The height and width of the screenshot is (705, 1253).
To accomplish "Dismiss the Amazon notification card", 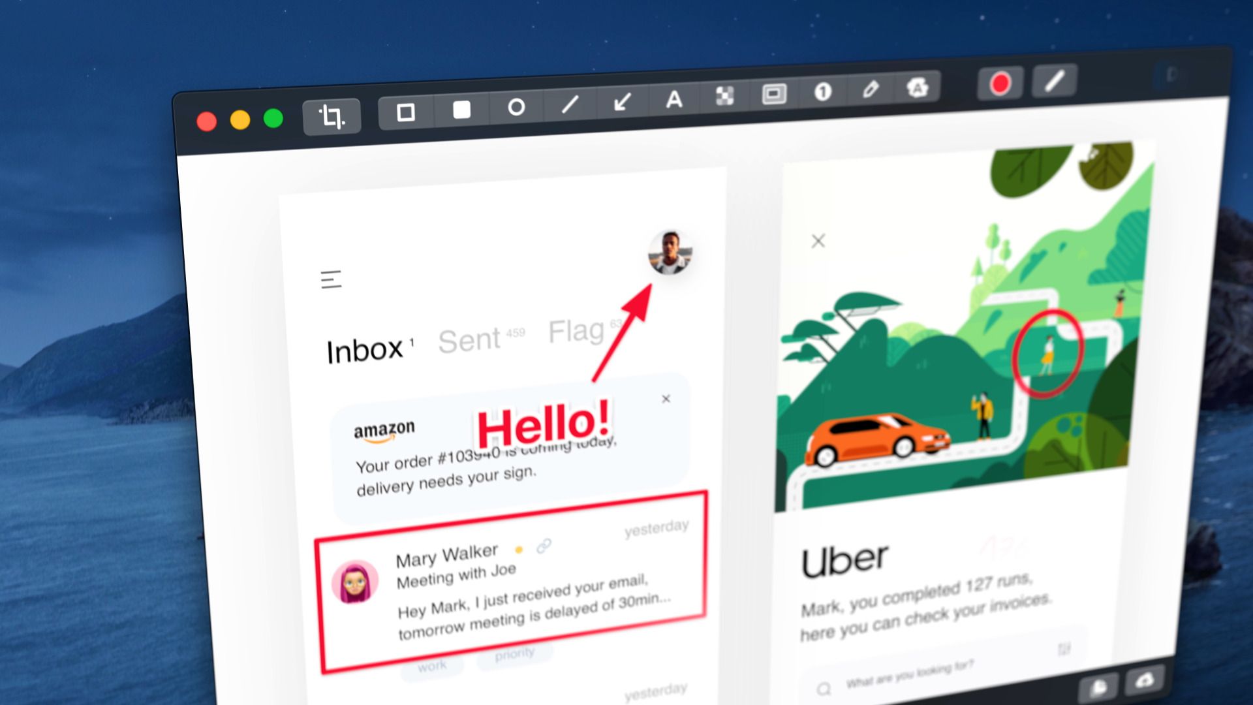I will 666,399.
